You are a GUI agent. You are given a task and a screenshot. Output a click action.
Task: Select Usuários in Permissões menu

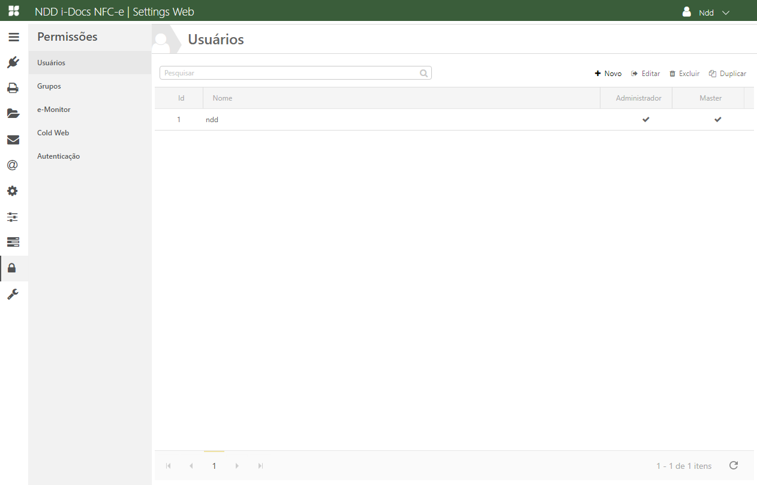pos(90,63)
